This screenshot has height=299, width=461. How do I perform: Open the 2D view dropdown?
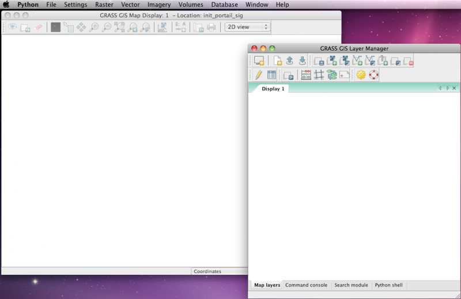point(247,27)
